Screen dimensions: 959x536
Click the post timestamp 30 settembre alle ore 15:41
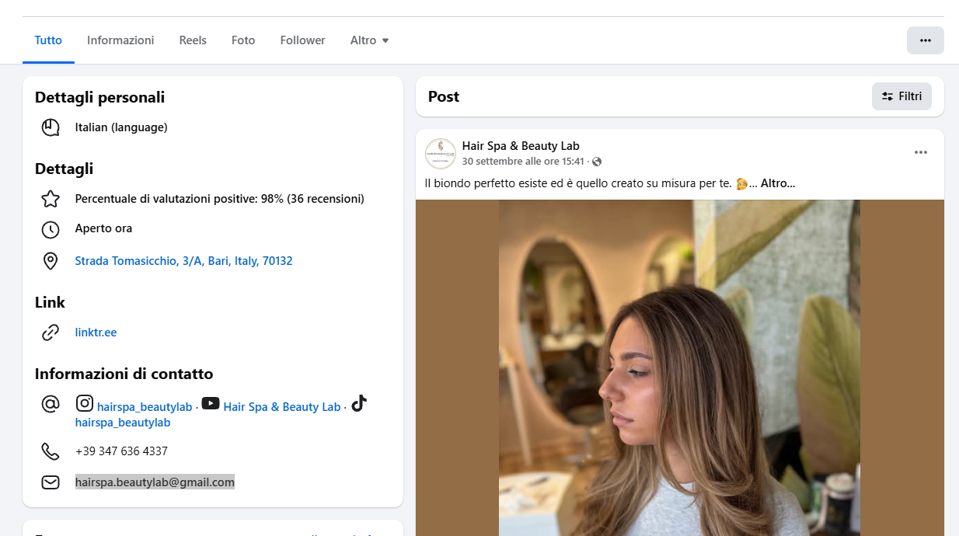coord(523,162)
